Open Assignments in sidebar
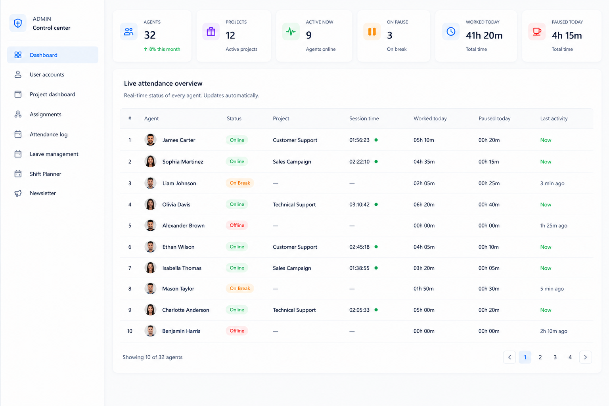The image size is (609, 406). 53,114
